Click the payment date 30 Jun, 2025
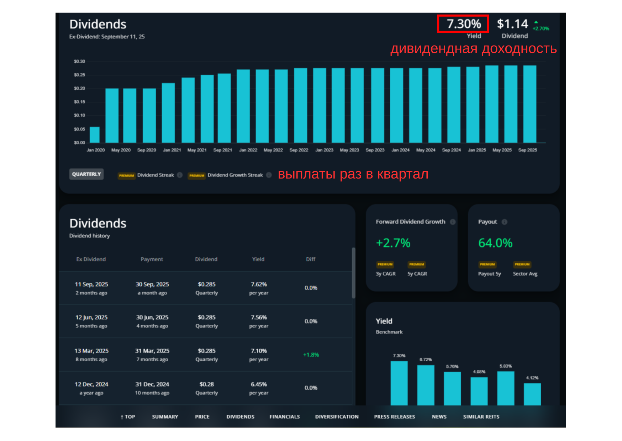Screen dimensions: 622x441 click(152, 318)
